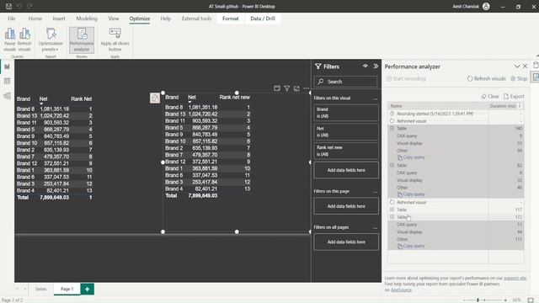The width and height of the screenshot is (539, 303).
Task: Click the Save icon in title bar
Action: click(x=8, y=6)
